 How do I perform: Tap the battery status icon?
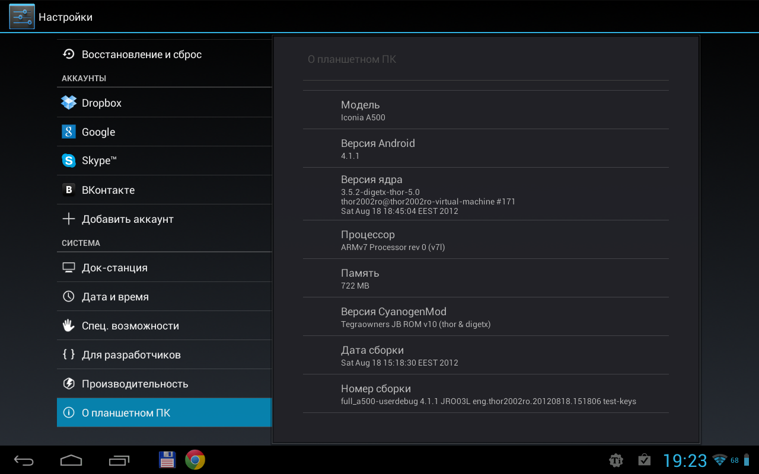(x=747, y=460)
